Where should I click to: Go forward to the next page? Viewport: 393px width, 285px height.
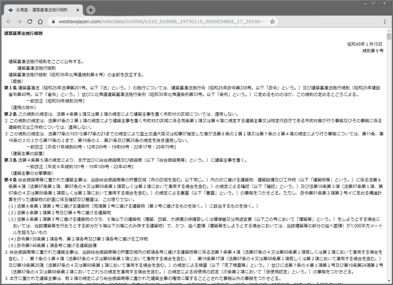pyautogui.click(x=19, y=21)
